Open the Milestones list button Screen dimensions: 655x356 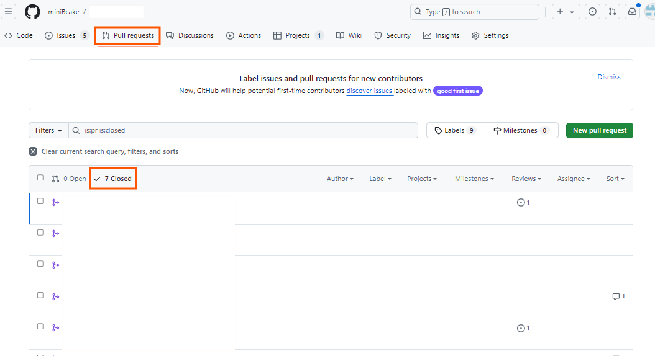click(521, 130)
